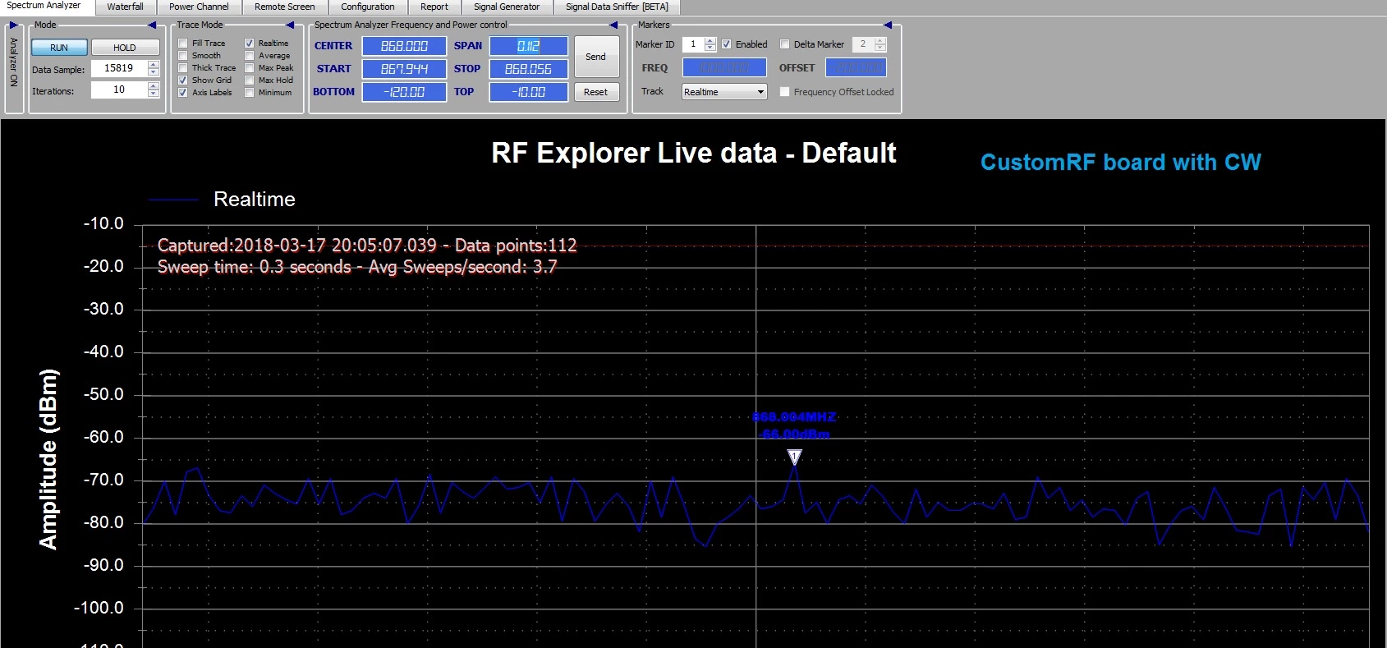Click the Reset button
Image resolution: width=1387 pixels, height=648 pixels.
tap(596, 92)
